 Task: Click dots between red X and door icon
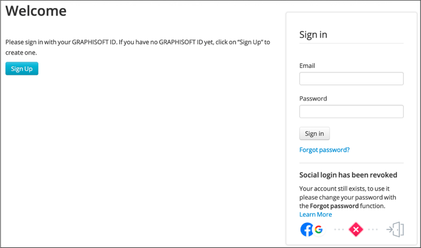pos(373,230)
